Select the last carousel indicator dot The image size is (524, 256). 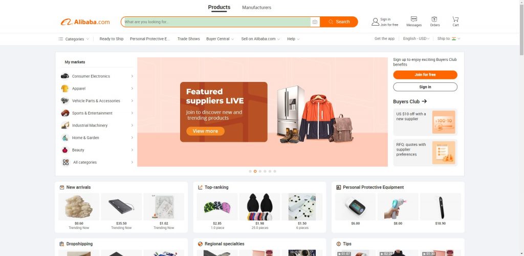(x=275, y=171)
